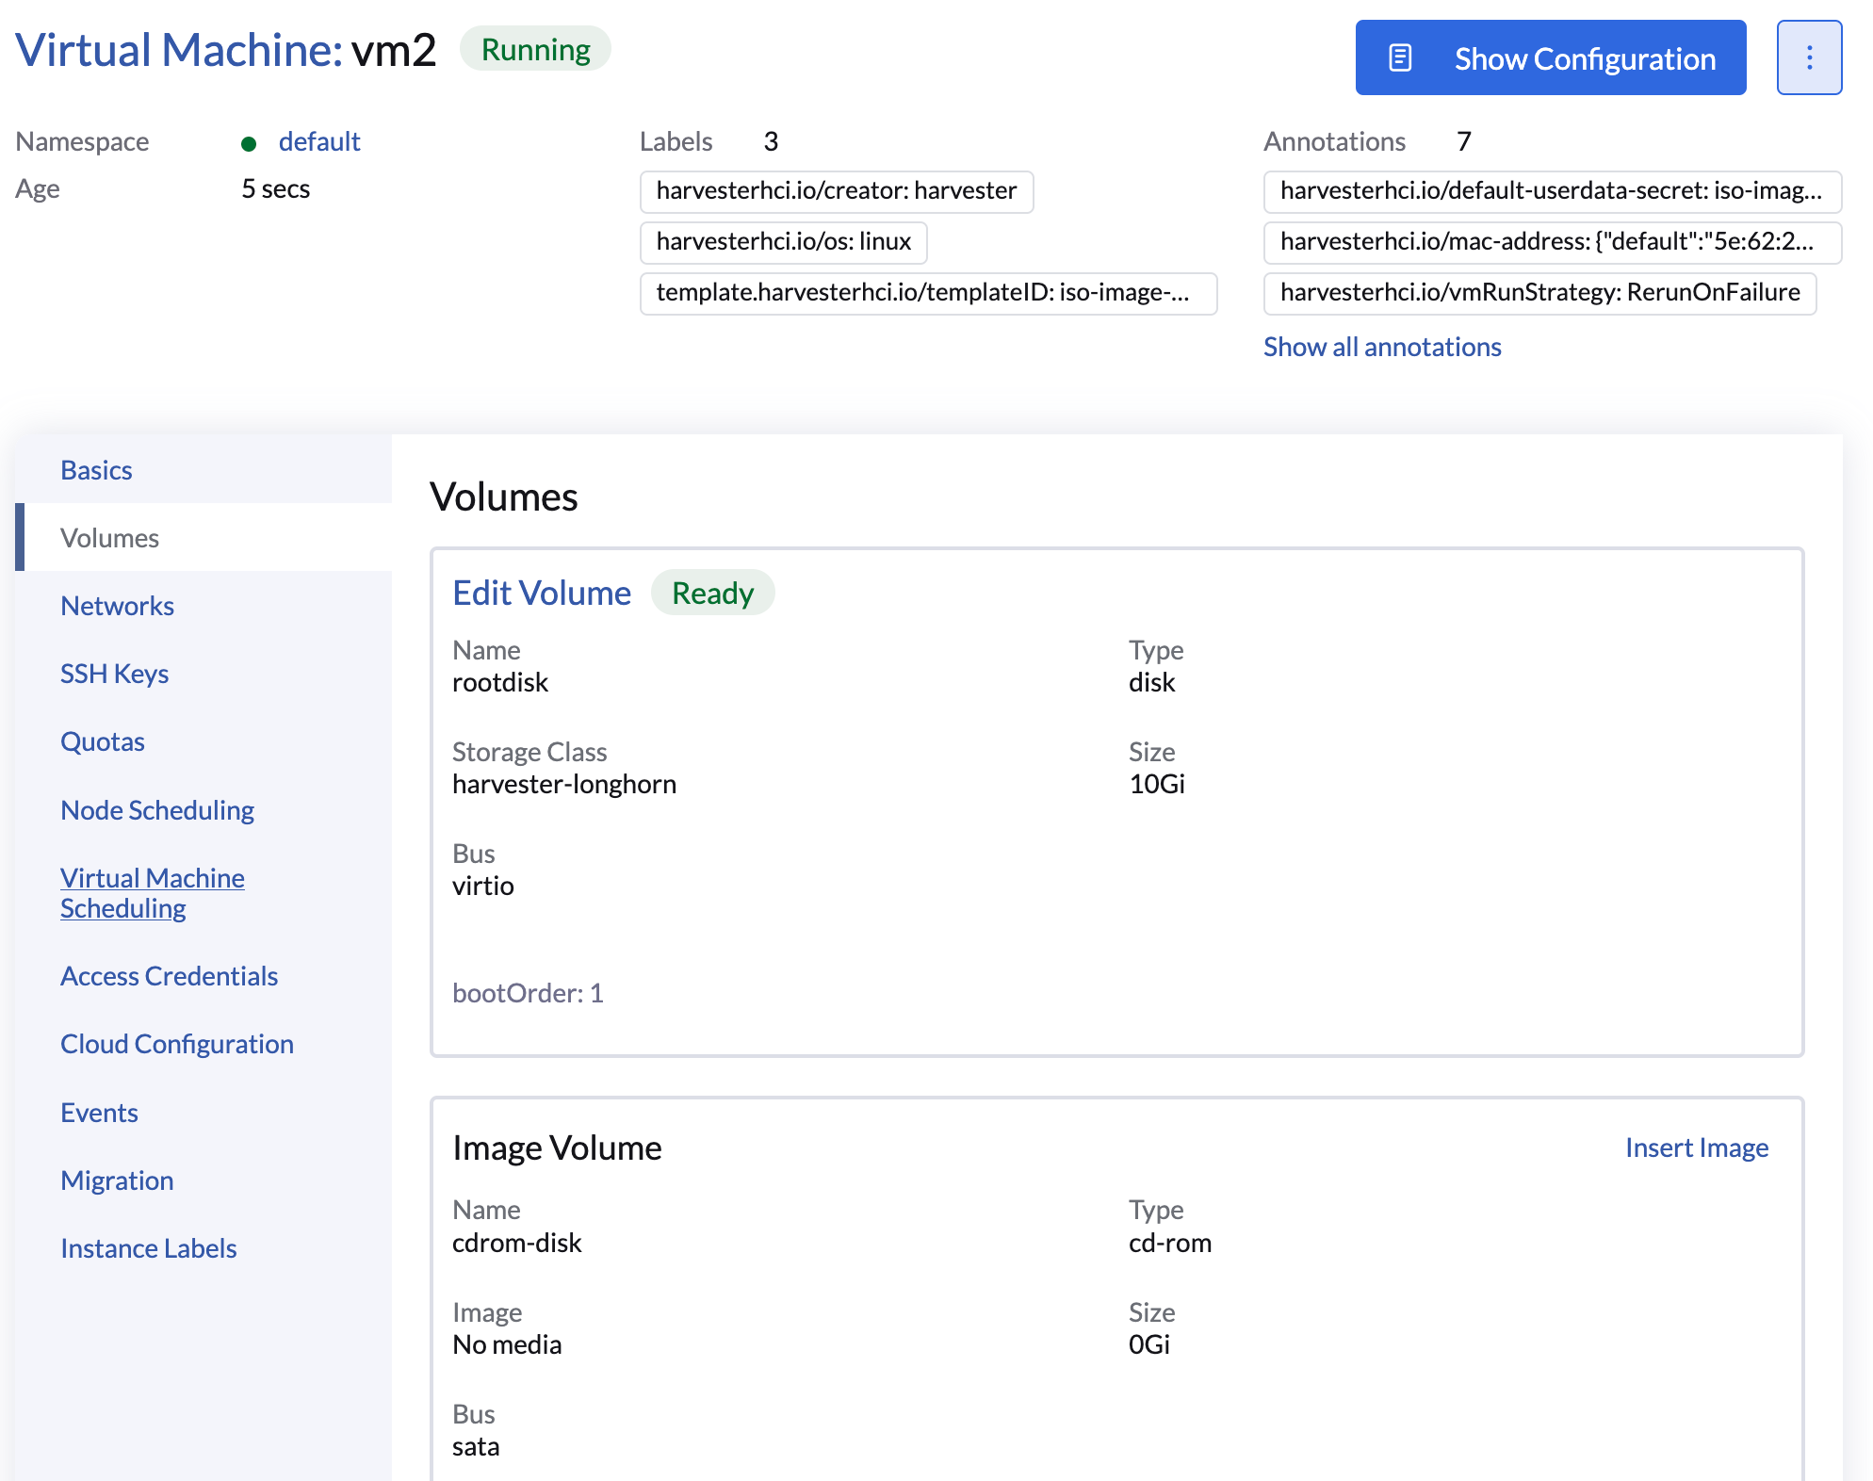Click the Edit Volume link for rootdisk
The width and height of the screenshot is (1873, 1481).
541,593
